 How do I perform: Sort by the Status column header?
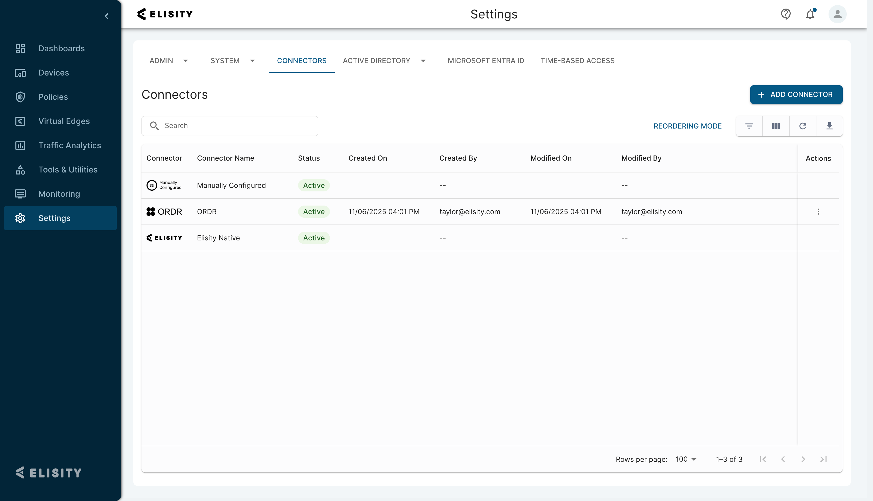(309, 158)
